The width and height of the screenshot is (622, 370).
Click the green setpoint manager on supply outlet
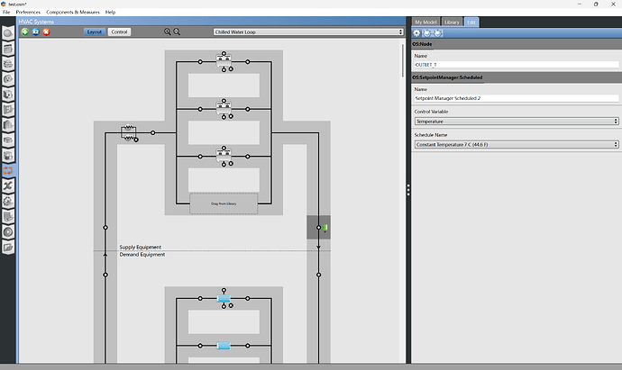(325, 228)
